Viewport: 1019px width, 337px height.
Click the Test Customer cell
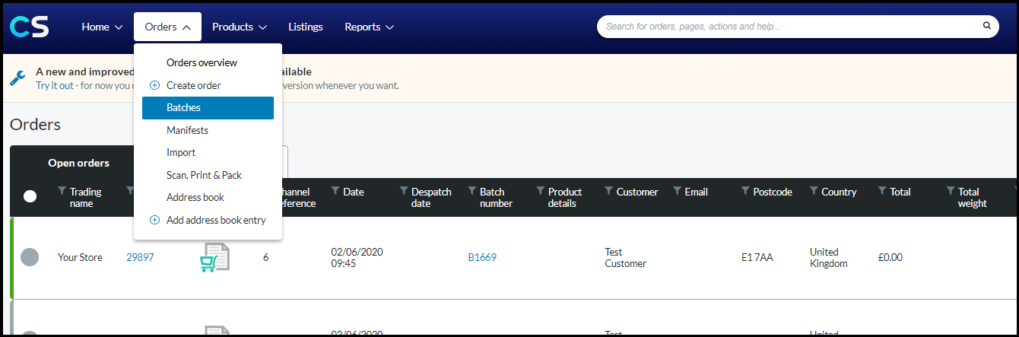coord(625,257)
